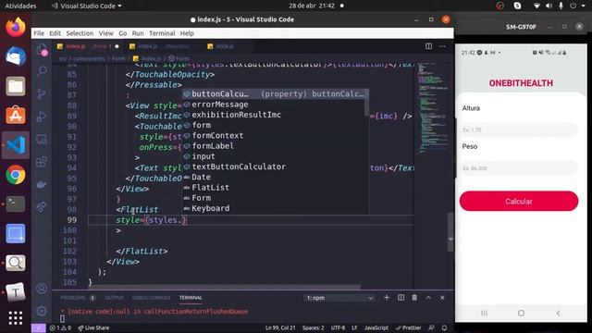Screen dimensions: 592x333
Task: Tap the Altura input field in phone window
Action: pyautogui.click(x=519, y=129)
